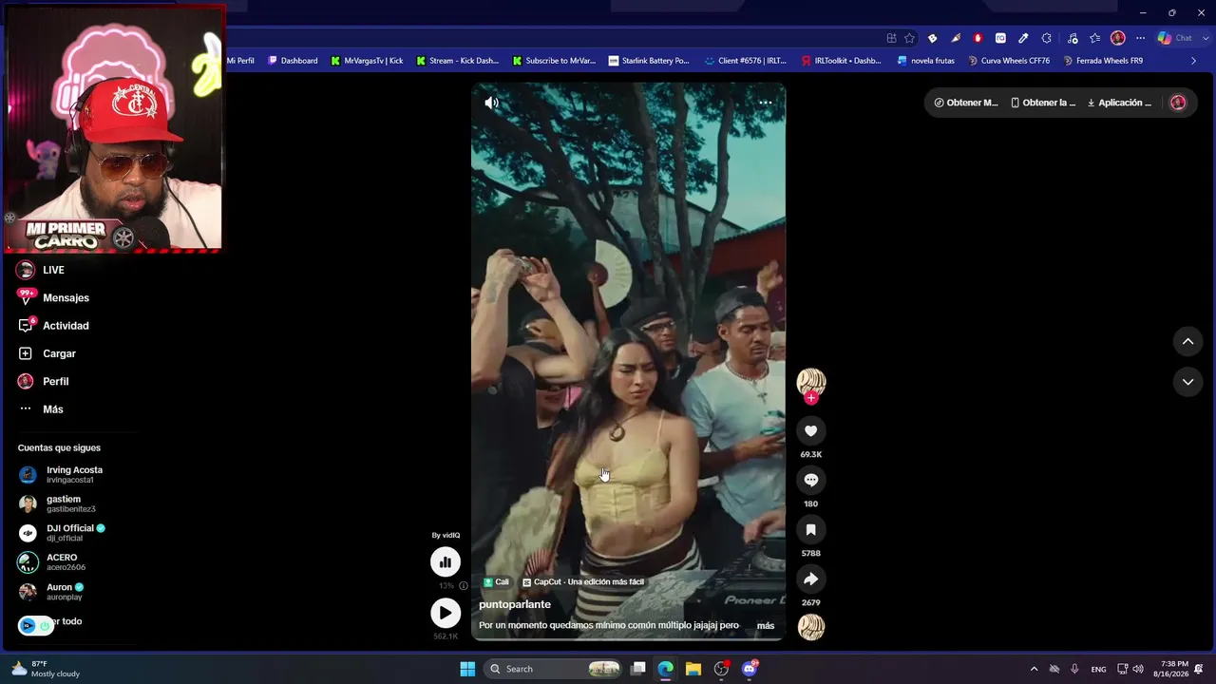
Task: Open Stream - Kick Dashboard bookmark
Action: pos(457,61)
